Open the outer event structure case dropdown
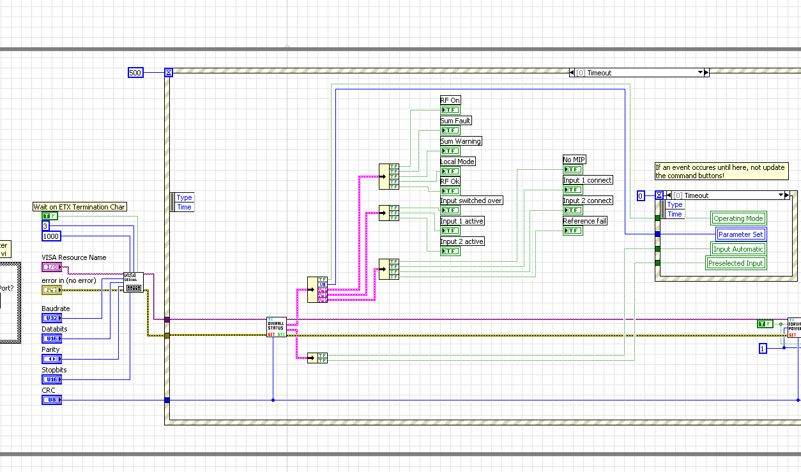Viewport: 801px width, 472px height. point(700,73)
